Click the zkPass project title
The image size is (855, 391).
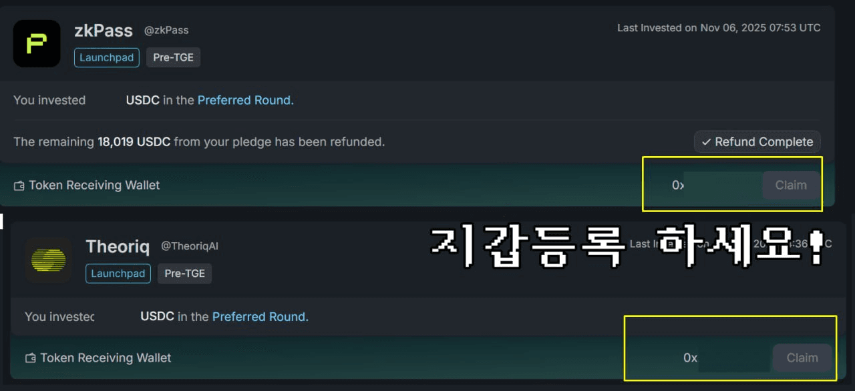click(x=104, y=31)
